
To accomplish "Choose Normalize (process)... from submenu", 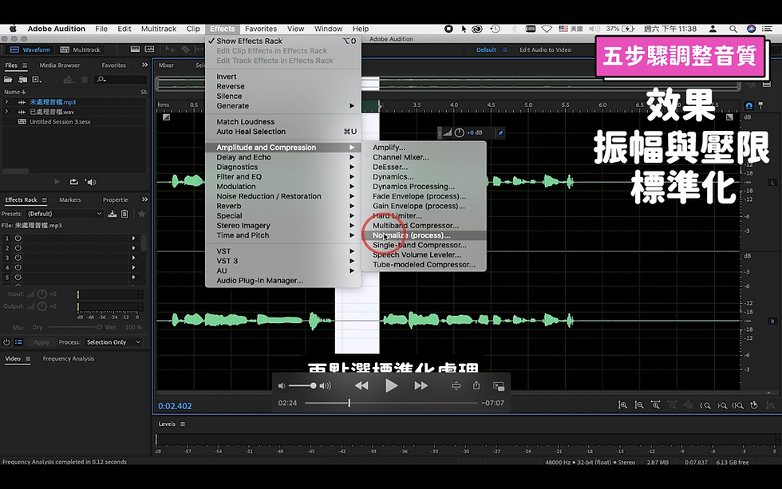I will 424,235.
